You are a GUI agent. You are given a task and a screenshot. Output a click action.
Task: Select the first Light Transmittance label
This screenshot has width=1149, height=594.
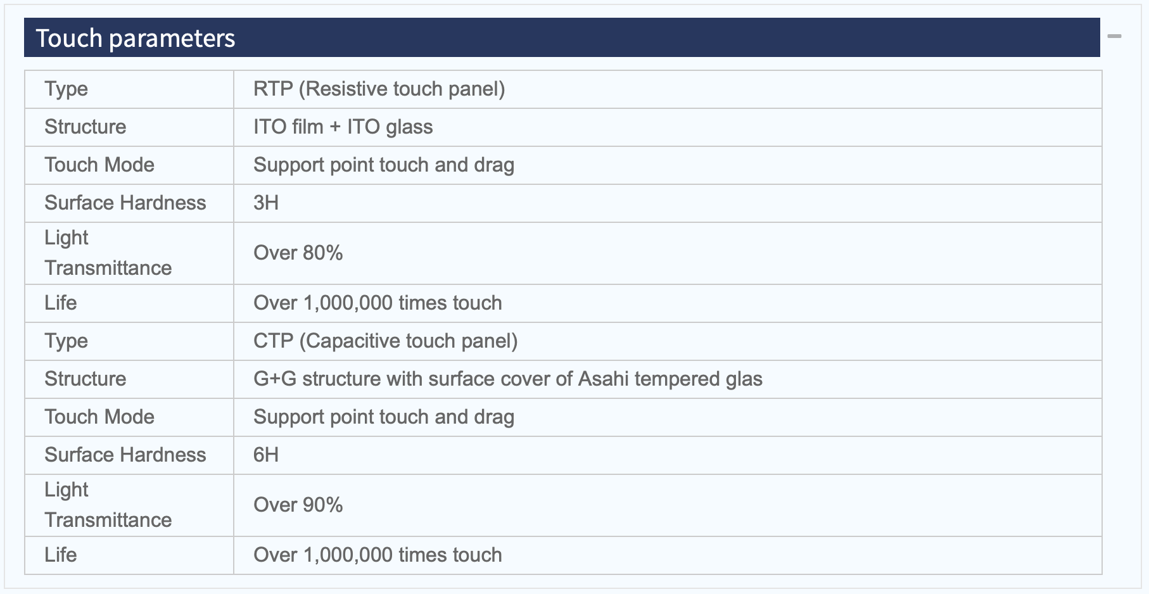point(108,253)
